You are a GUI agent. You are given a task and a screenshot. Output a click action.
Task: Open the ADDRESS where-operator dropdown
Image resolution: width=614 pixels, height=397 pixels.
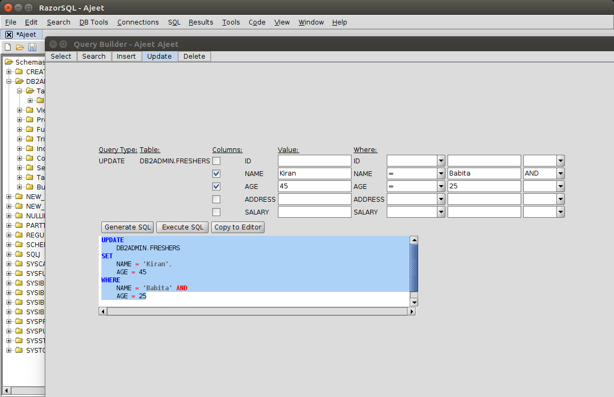[441, 199]
